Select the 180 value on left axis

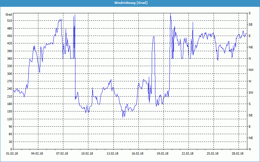9,104
